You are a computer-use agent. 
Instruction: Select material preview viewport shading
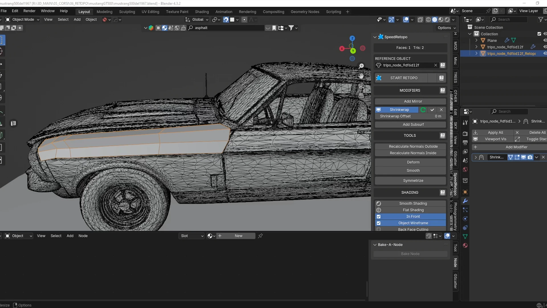[x=441, y=20]
